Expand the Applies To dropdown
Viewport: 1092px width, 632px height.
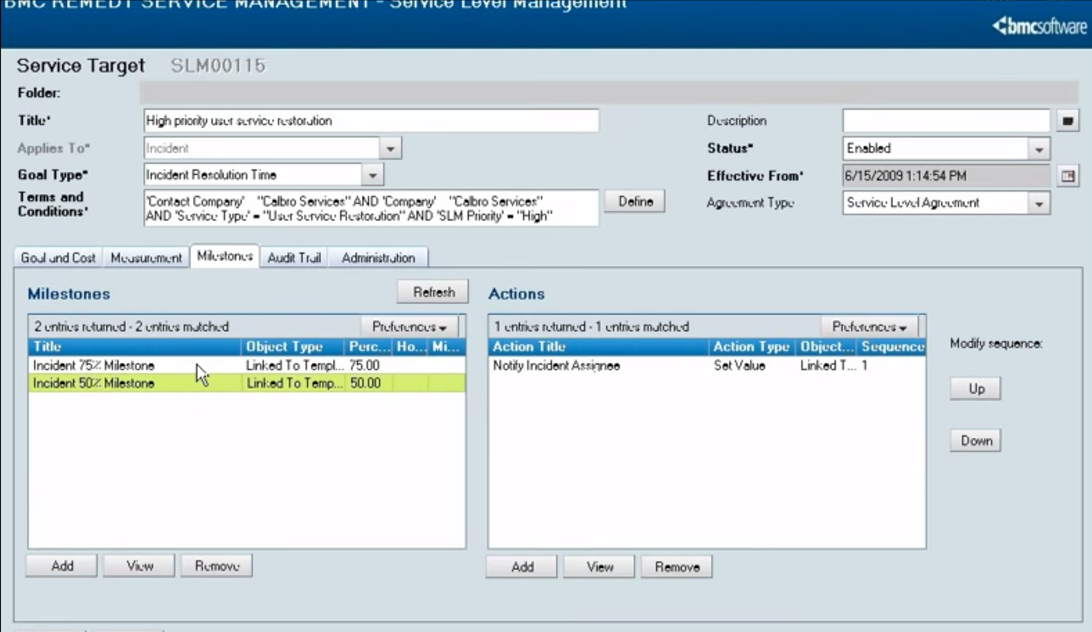tap(390, 149)
